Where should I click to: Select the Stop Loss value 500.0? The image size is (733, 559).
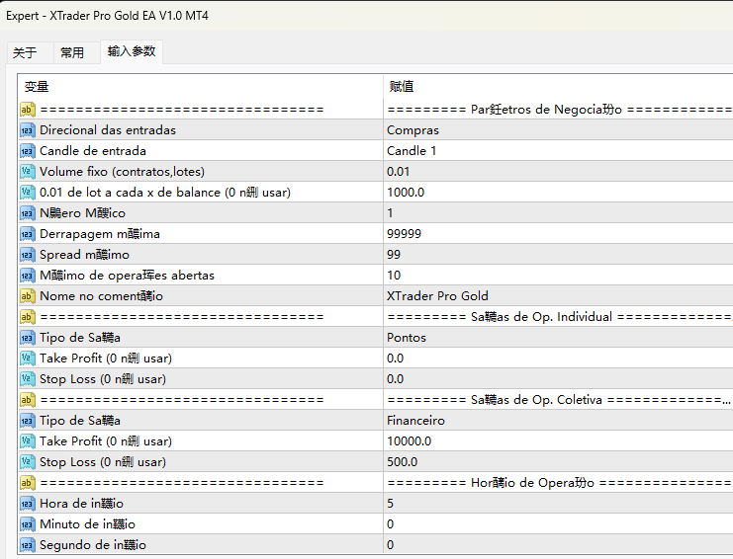[x=554, y=462]
